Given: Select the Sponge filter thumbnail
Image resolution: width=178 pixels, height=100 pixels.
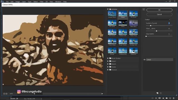Looking at the screenshot, I should tap(112, 51).
